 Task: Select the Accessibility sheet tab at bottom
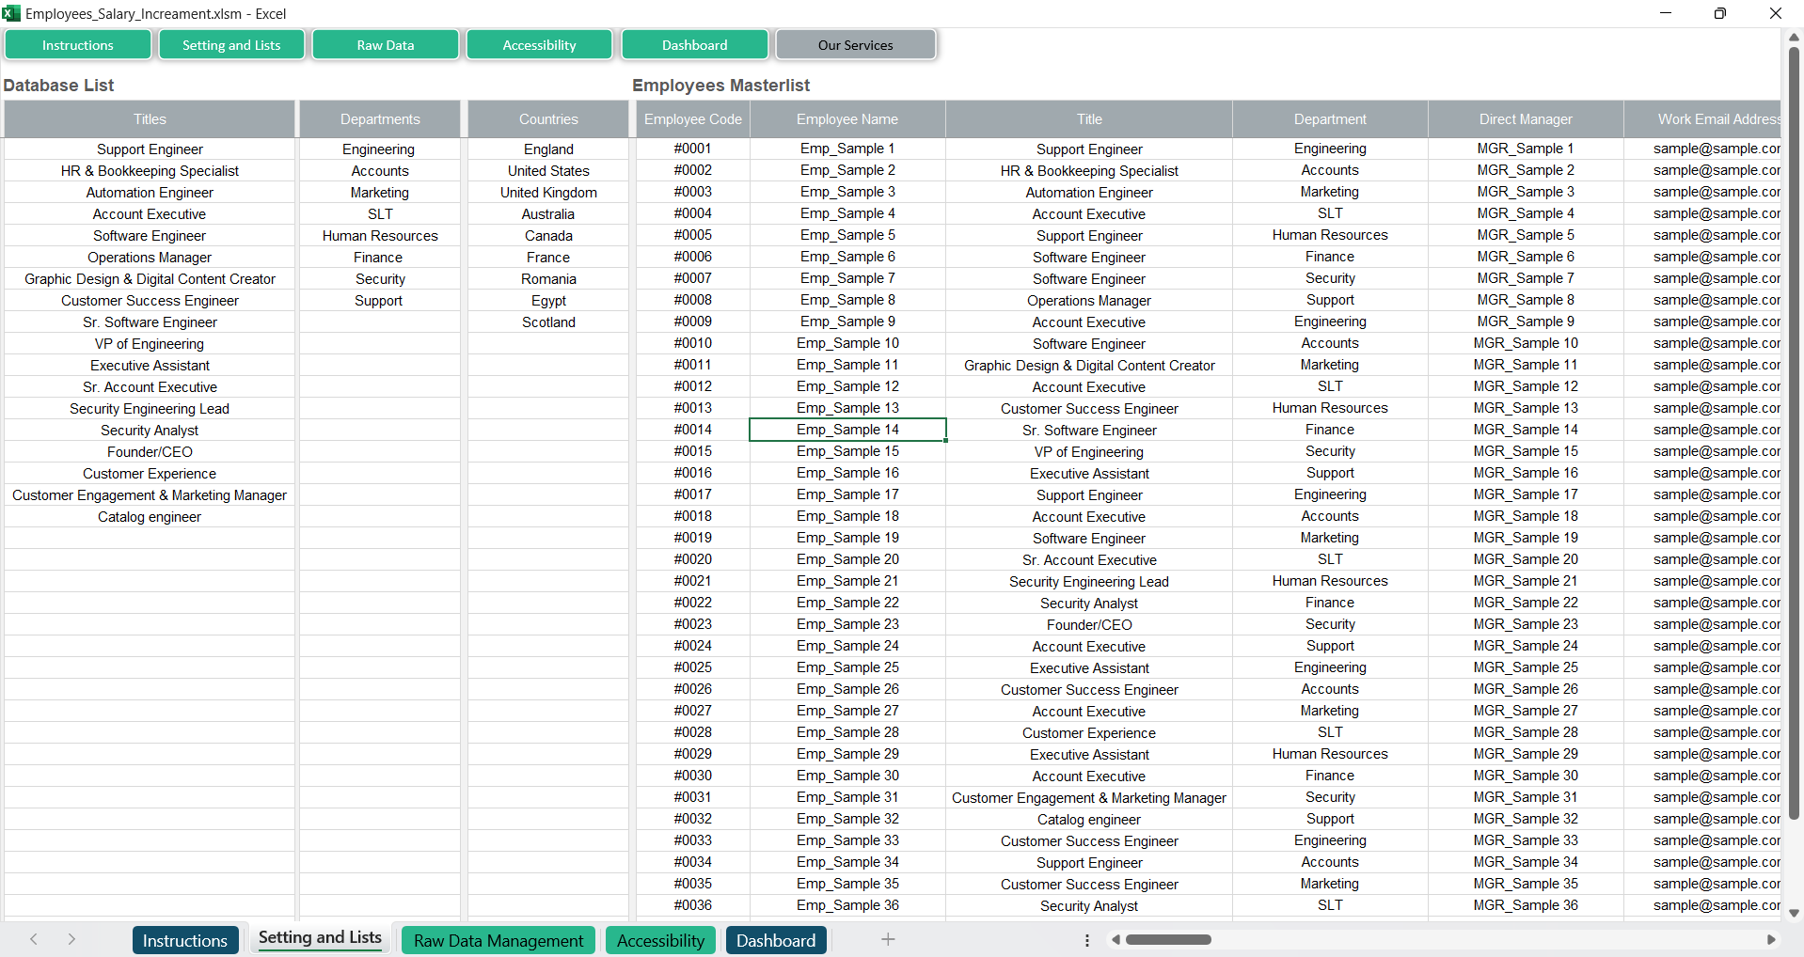point(660,940)
